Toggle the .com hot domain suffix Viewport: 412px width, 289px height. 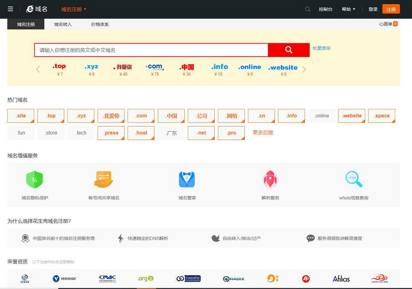[141, 116]
